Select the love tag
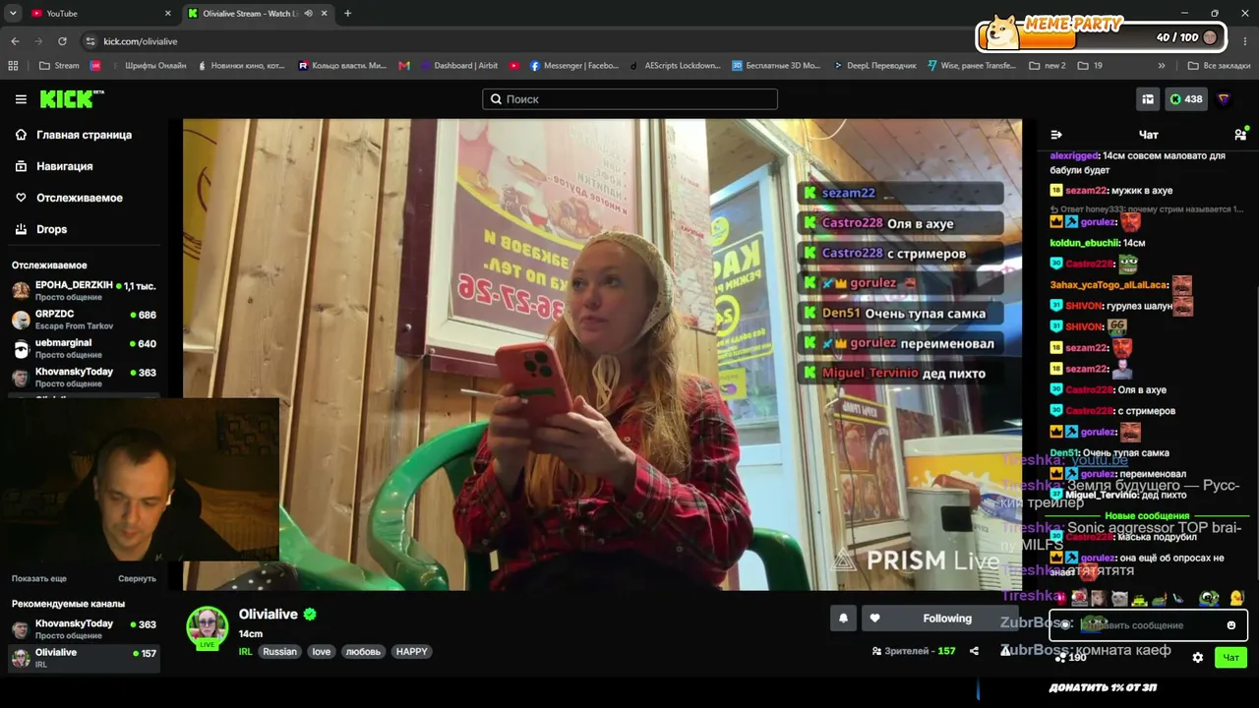 tap(322, 652)
